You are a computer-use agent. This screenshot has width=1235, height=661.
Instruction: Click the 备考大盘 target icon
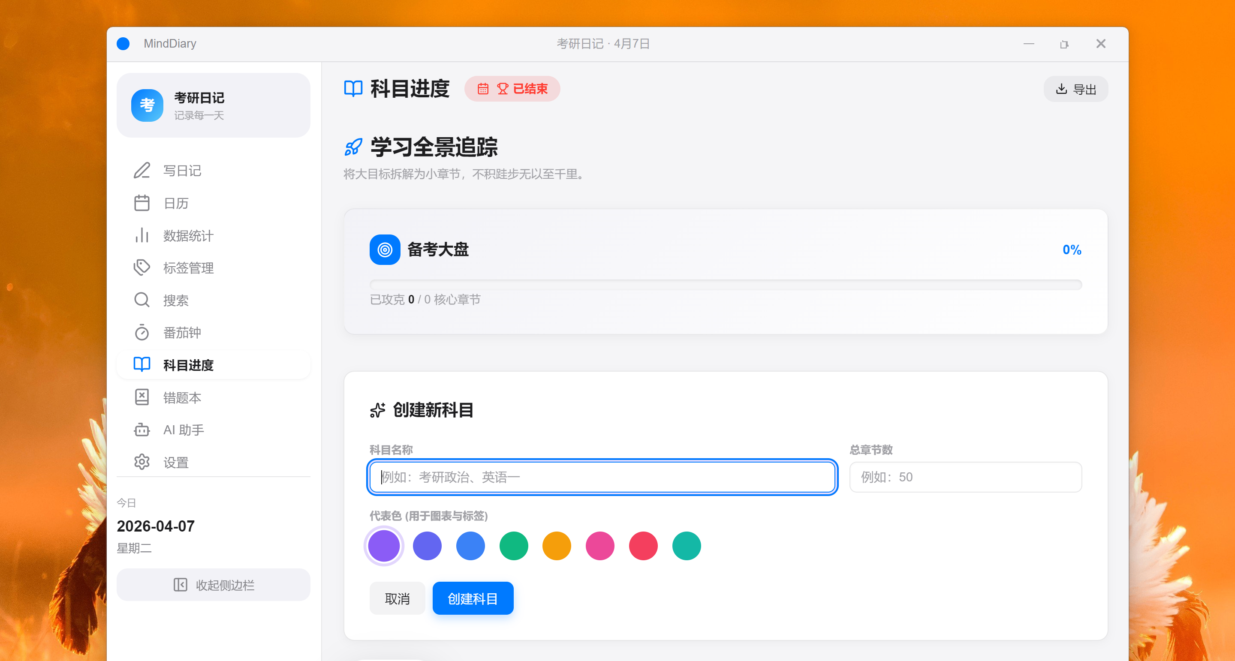(x=385, y=250)
